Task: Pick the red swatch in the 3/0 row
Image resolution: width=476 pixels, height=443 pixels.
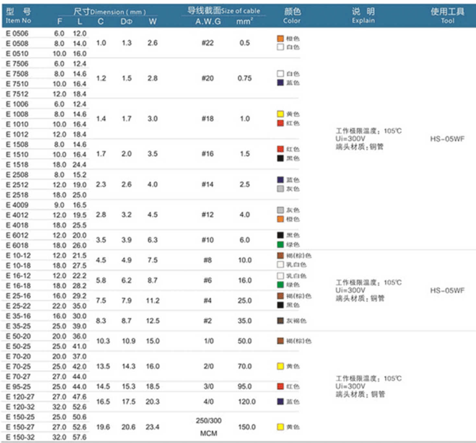Action: pyautogui.click(x=280, y=386)
